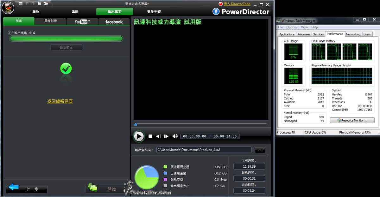
Task: Switch to the facebook upload tab
Action: pos(114,21)
